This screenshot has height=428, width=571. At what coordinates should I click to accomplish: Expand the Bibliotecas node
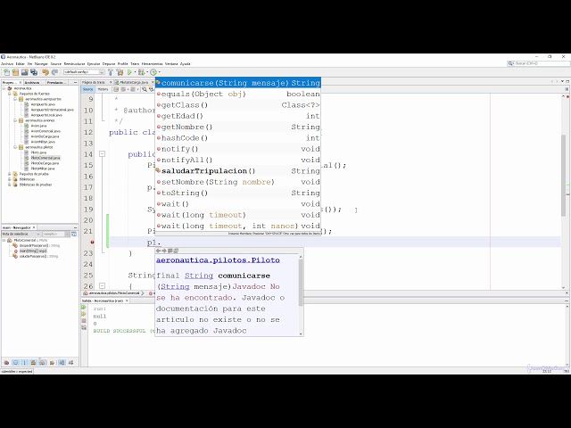pos(10,179)
